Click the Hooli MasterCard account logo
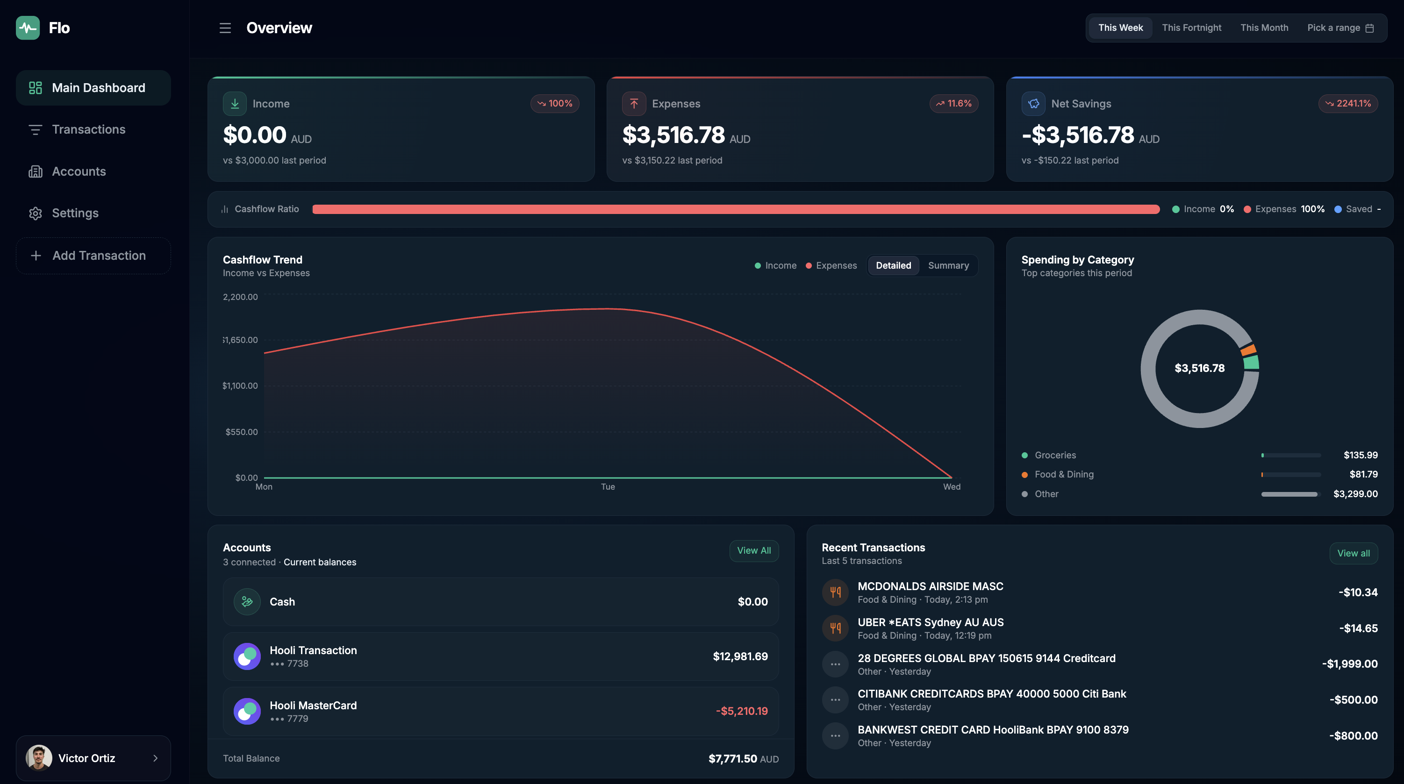The height and width of the screenshot is (784, 1404). 247,711
